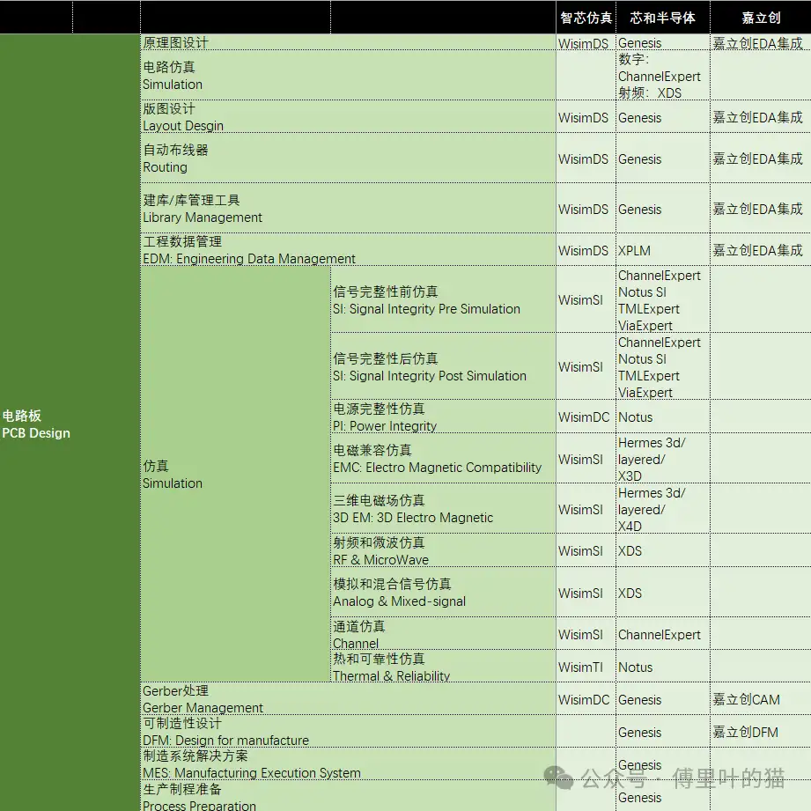811x811 pixels.
Task: Click the 信号完整性后仿真 Post Simulation cell
Action: [443, 366]
